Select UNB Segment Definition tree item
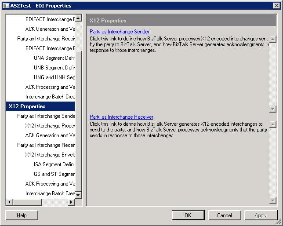This screenshot has height=226, width=283. [54, 68]
